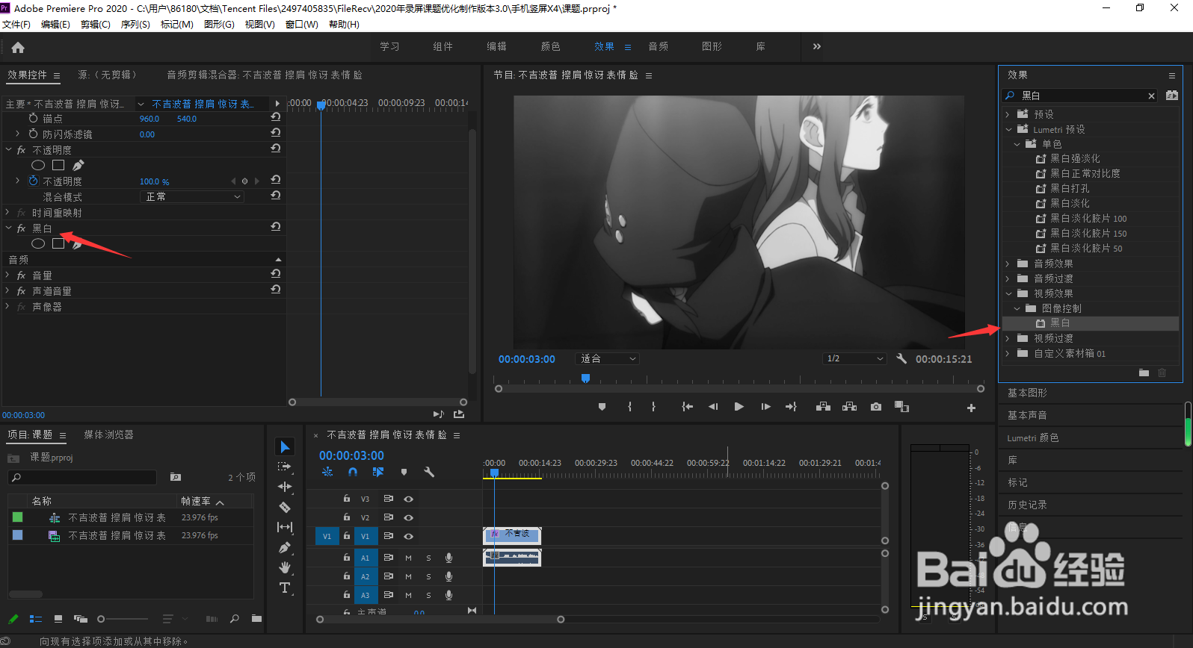Collapse the Lumetri 预设 folder

click(1008, 129)
